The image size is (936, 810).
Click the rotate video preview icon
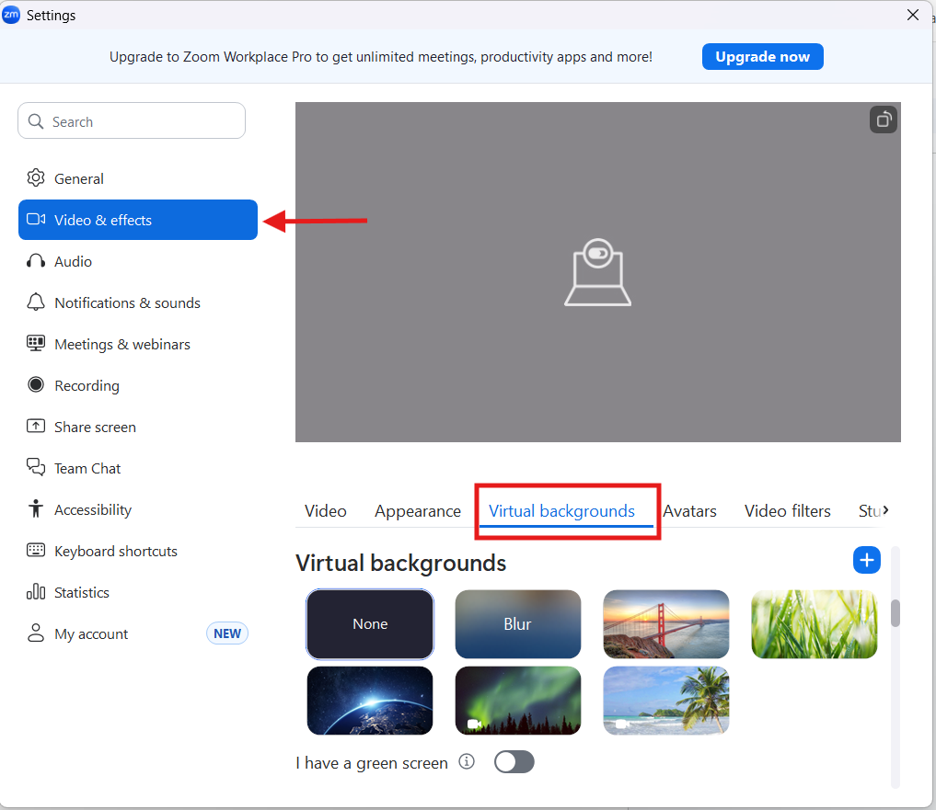point(883,120)
